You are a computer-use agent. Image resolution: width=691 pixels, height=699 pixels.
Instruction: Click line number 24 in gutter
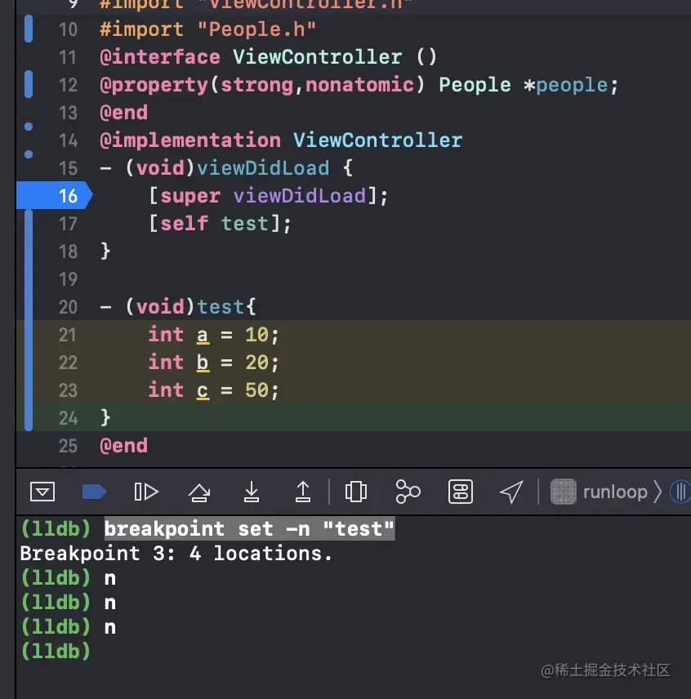point(69,418)
